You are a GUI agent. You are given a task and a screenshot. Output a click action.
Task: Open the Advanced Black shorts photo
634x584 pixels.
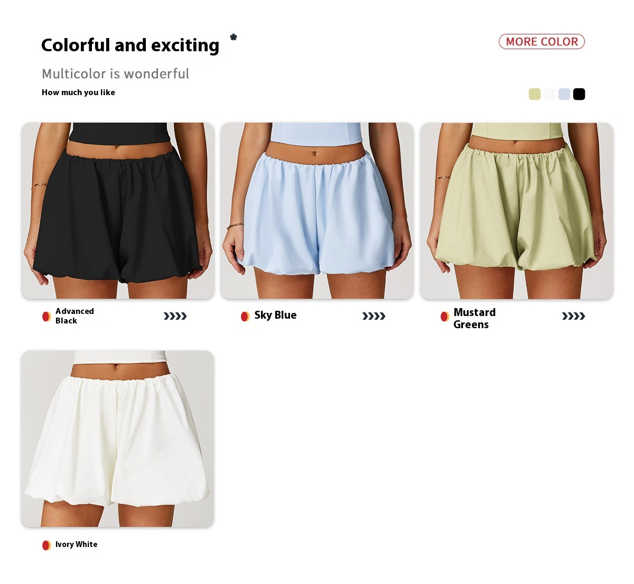pos(118,211)
